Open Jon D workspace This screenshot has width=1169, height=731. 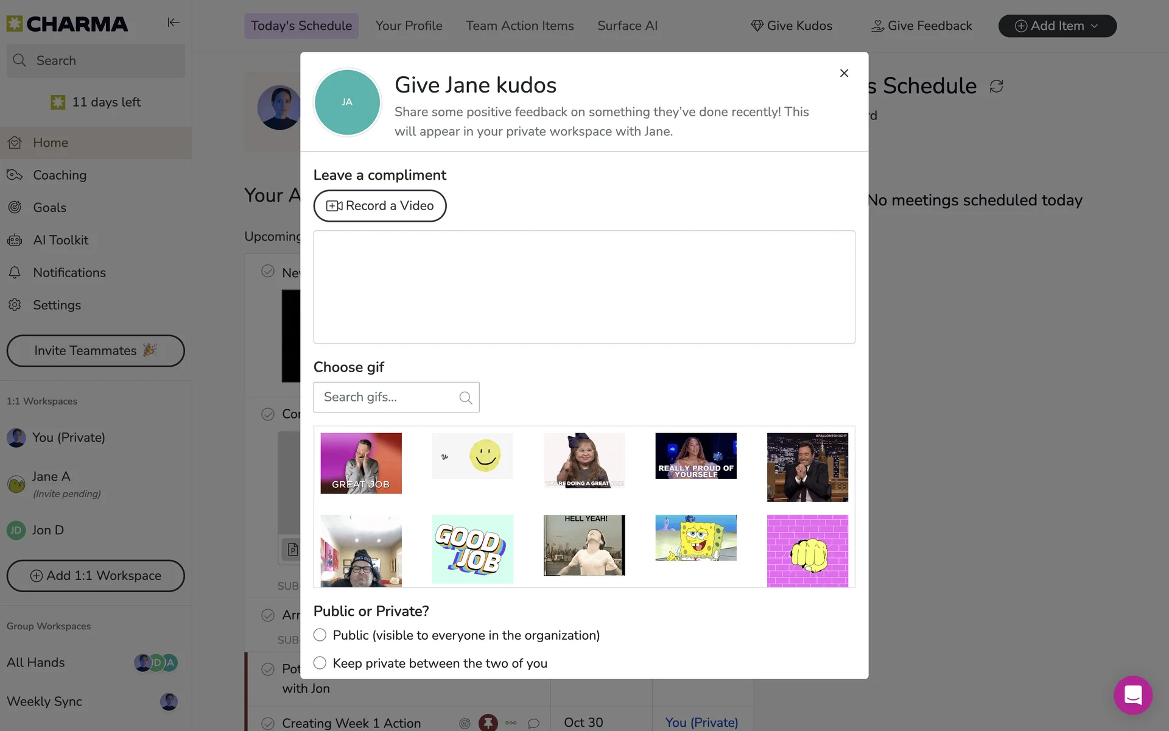47,530
